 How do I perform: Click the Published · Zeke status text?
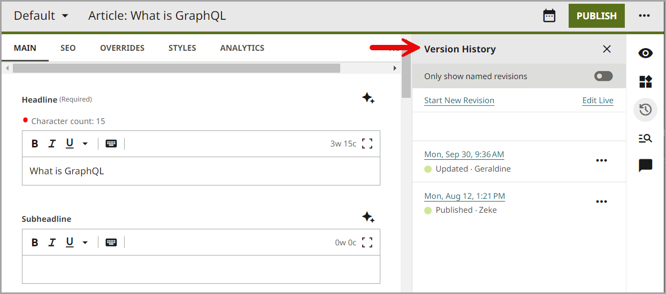tap(466, 210)
